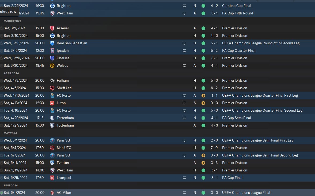Open the Liverpool team link
Viewport: 315px width, 196px height.
pyautogui.click(x=64, y=178)
